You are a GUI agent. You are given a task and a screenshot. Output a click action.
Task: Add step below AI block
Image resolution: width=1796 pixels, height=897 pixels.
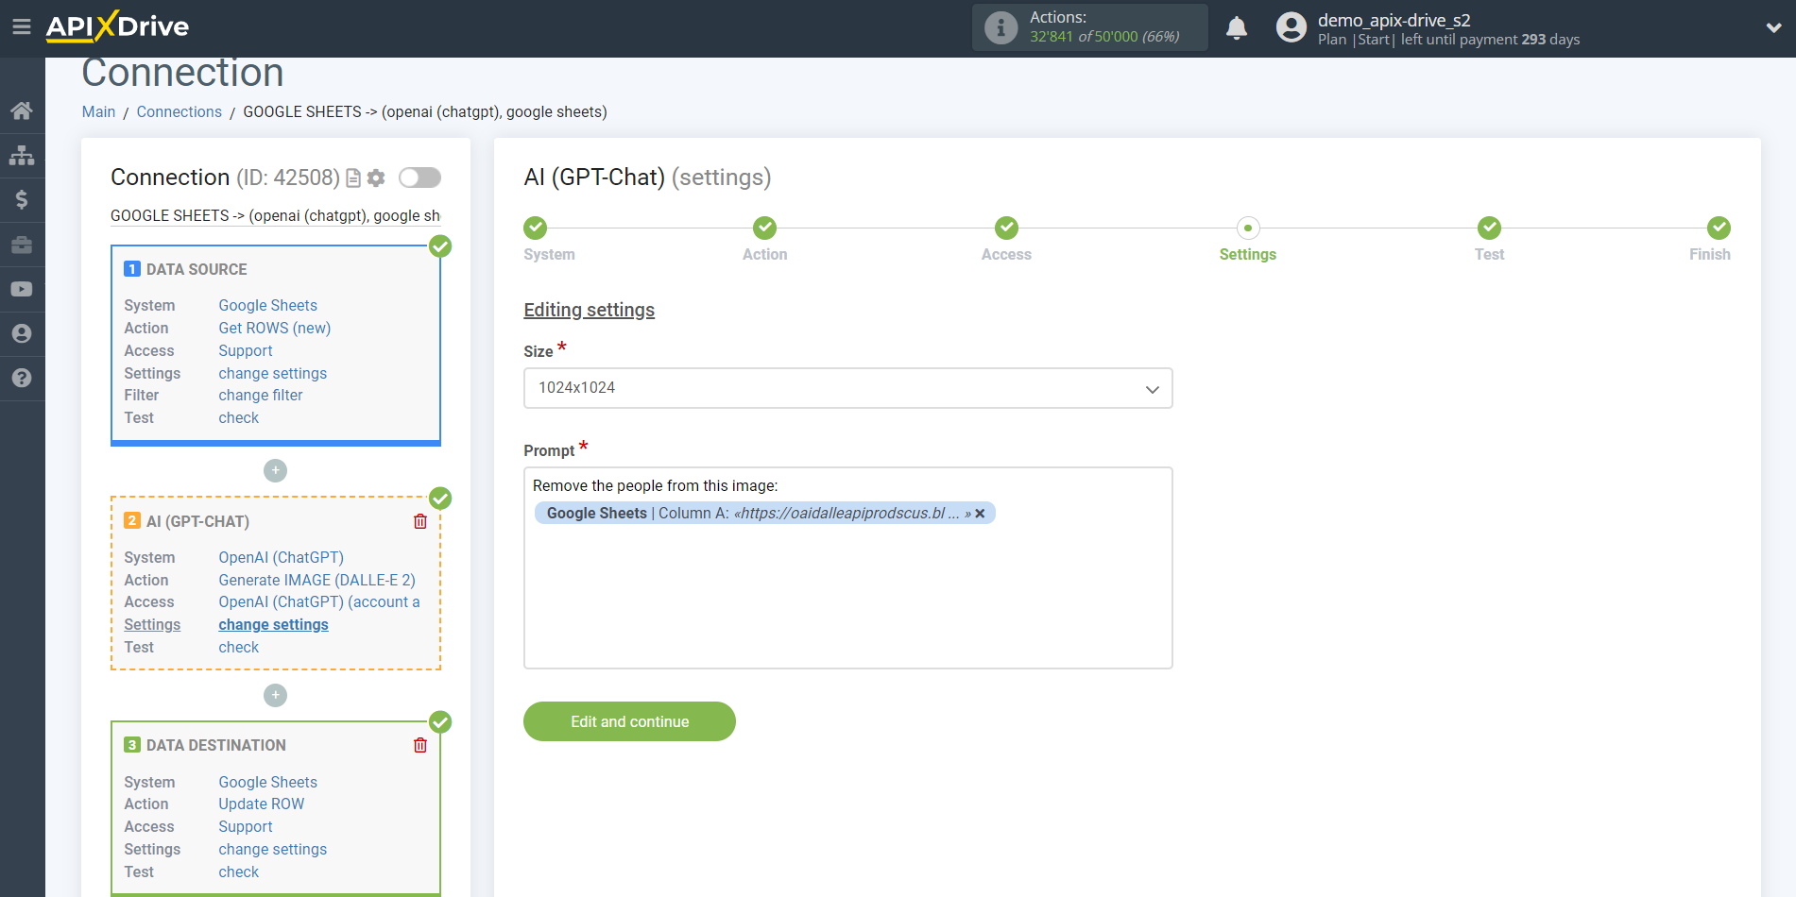[x=275, y=695]
